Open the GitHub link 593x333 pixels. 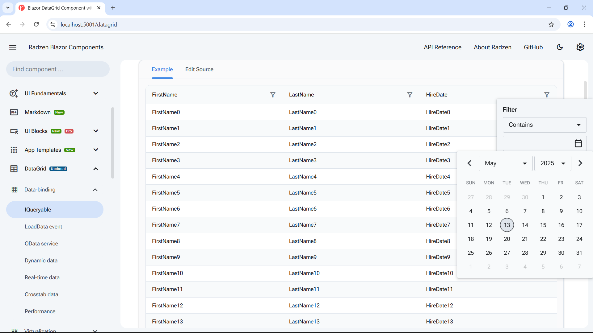[x=533, y=47]
